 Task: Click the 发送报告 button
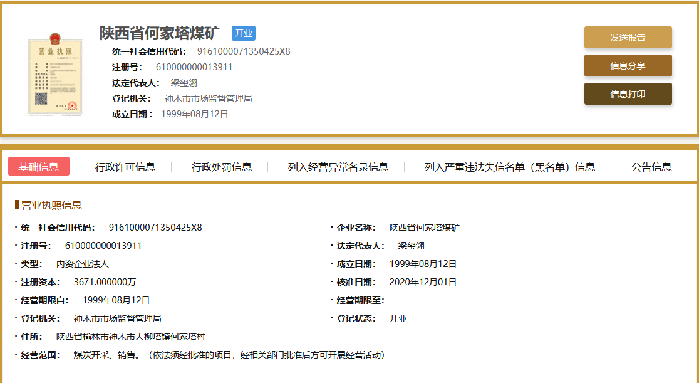pyautogui.click(x=628, y=38)
